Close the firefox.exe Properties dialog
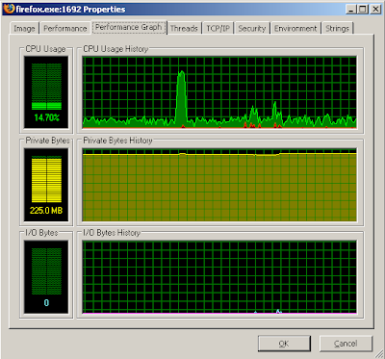385x359 pixels. [x=374, y=10]
